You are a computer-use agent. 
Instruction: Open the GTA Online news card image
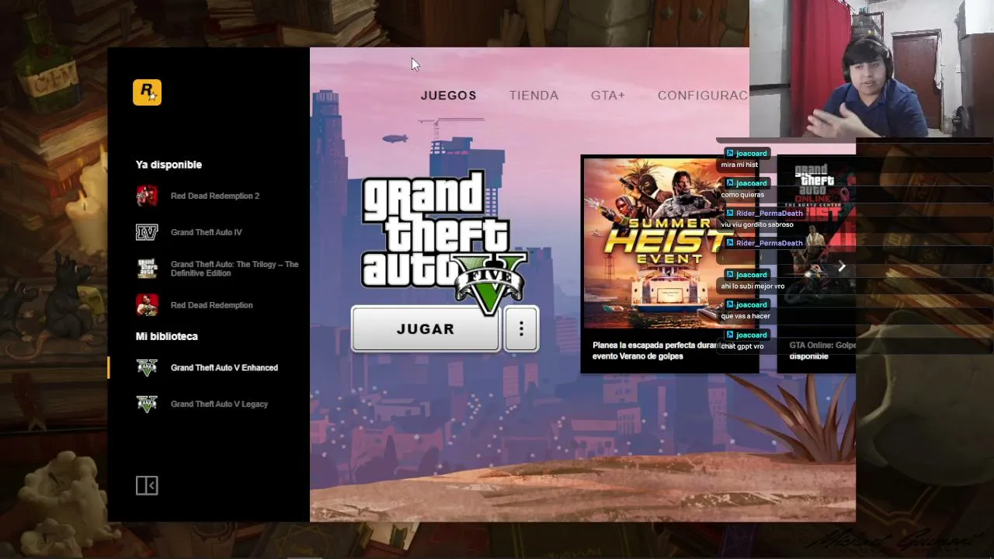[817, 243]
